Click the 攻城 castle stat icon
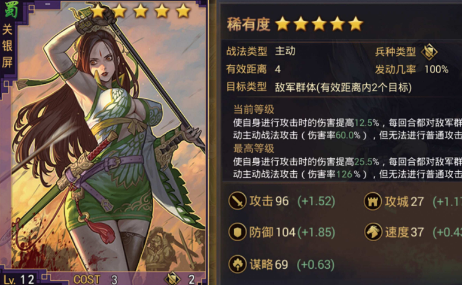Screen dimensions: 462x285 point(373,201)
